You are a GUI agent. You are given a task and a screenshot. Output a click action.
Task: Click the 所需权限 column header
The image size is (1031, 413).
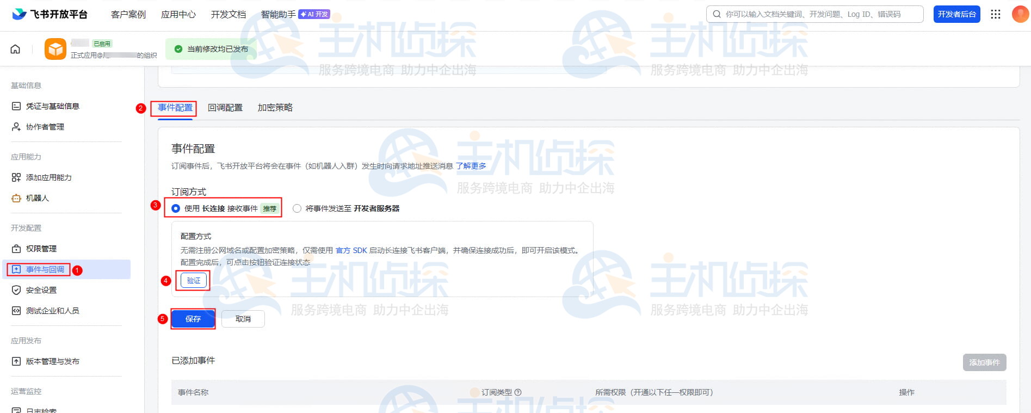(654, 392)
